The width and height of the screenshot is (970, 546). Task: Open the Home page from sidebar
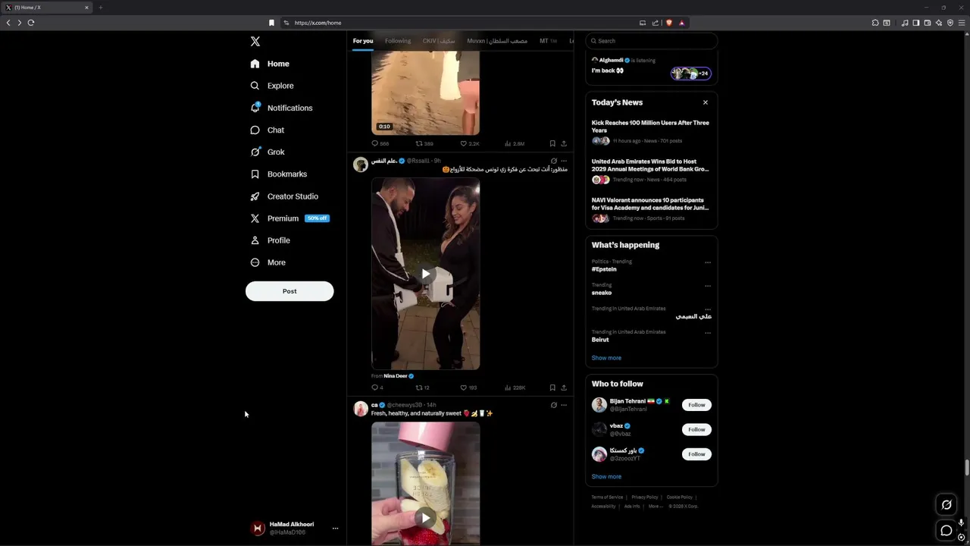tap(270, 64)
